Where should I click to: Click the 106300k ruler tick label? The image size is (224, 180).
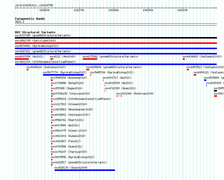[182, 10]
